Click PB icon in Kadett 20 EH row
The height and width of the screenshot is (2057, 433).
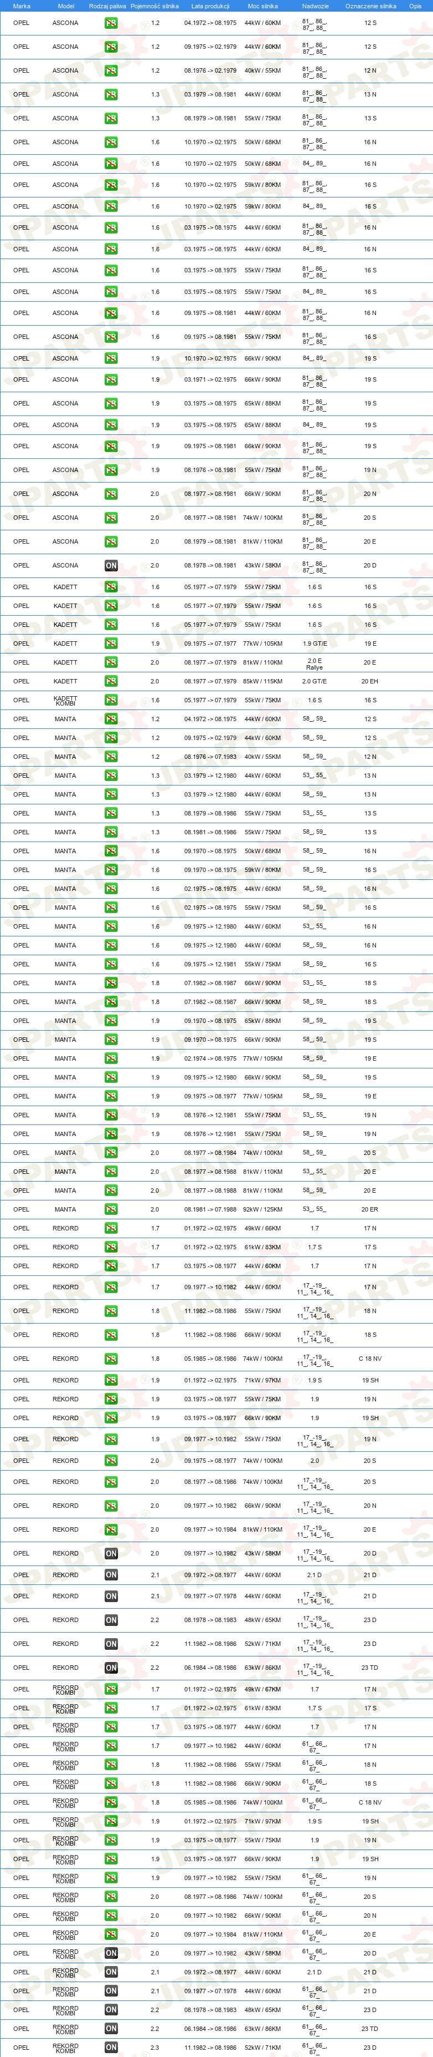(x=111, y=681)
